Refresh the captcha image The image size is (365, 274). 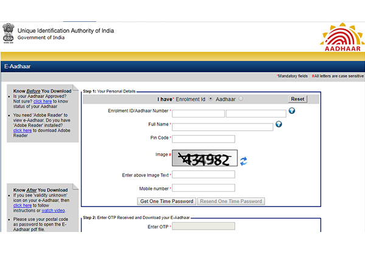click(x=243, y=161)
